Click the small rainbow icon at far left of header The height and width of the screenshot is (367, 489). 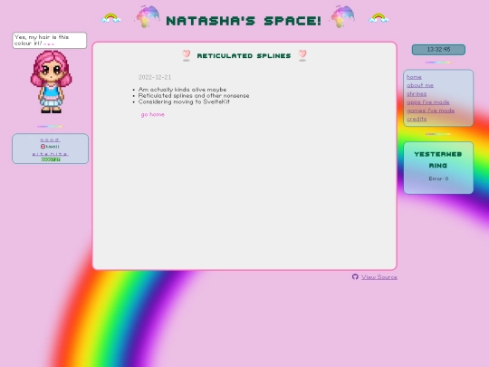click(x=110, y=18)
